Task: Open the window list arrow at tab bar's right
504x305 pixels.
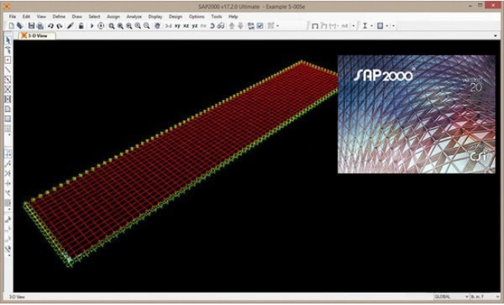Action: [496, 35]
